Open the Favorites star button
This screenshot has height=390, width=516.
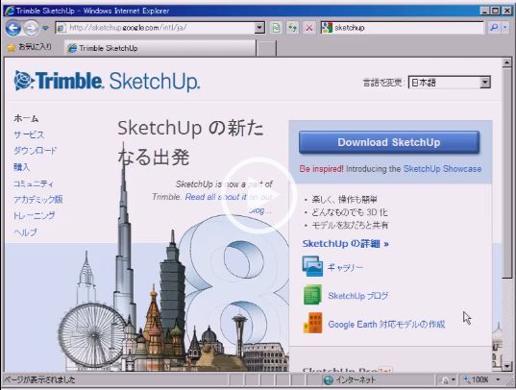click(x=30, y=47)
